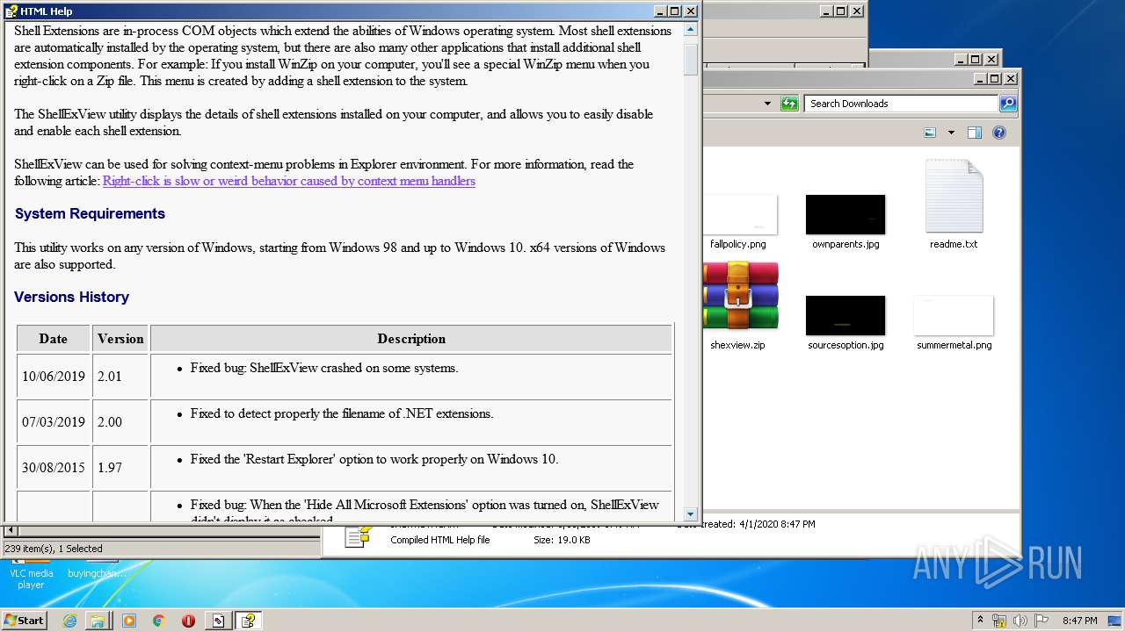
Task: Open Windows Media Player taskbar icon
Action: [129, 621]
